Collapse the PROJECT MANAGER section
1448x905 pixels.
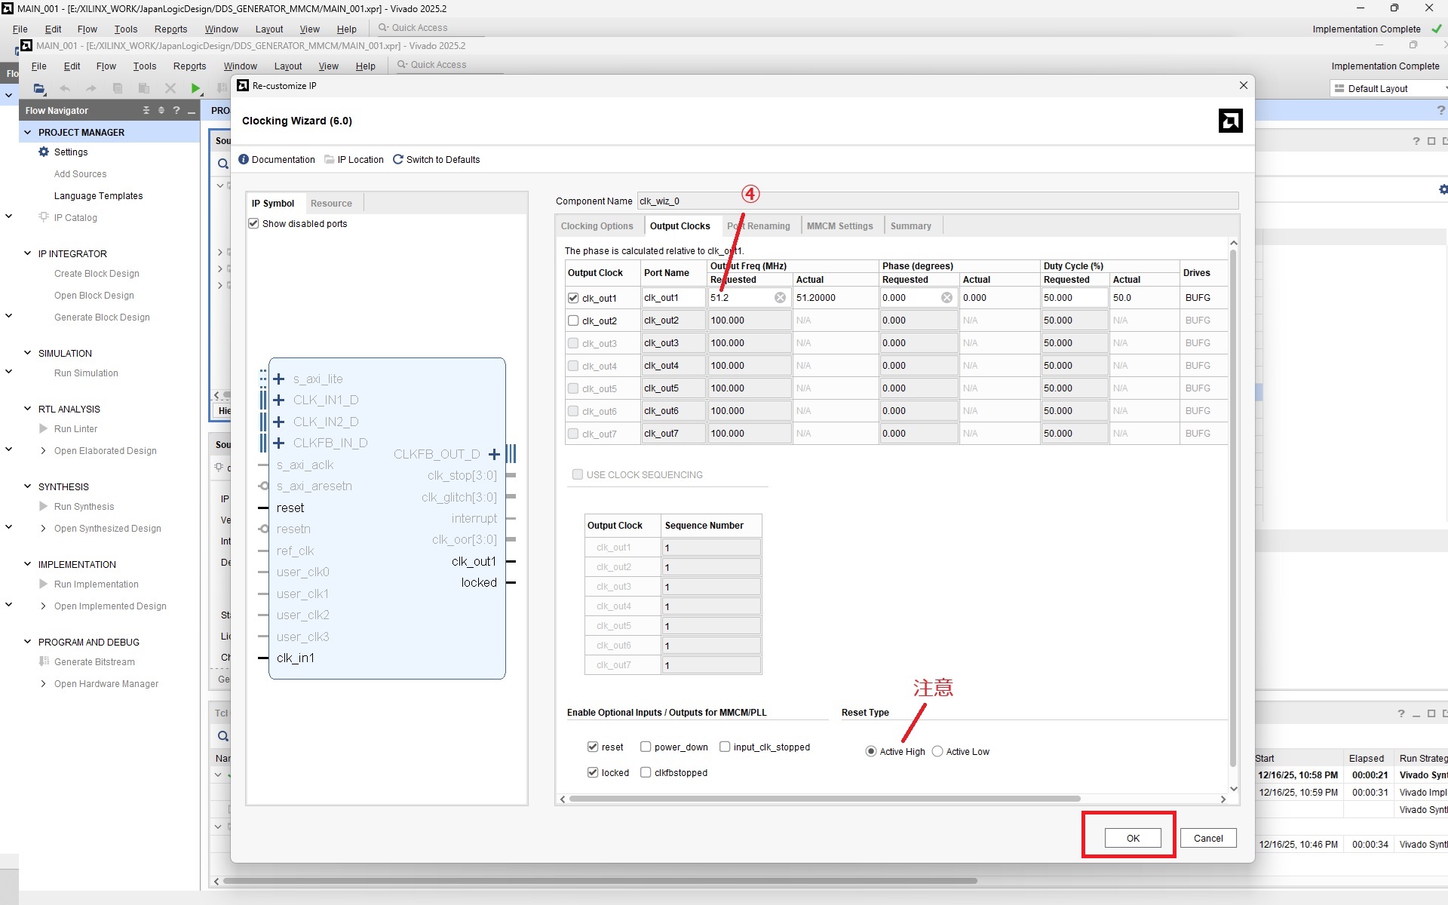coord(28,132)
